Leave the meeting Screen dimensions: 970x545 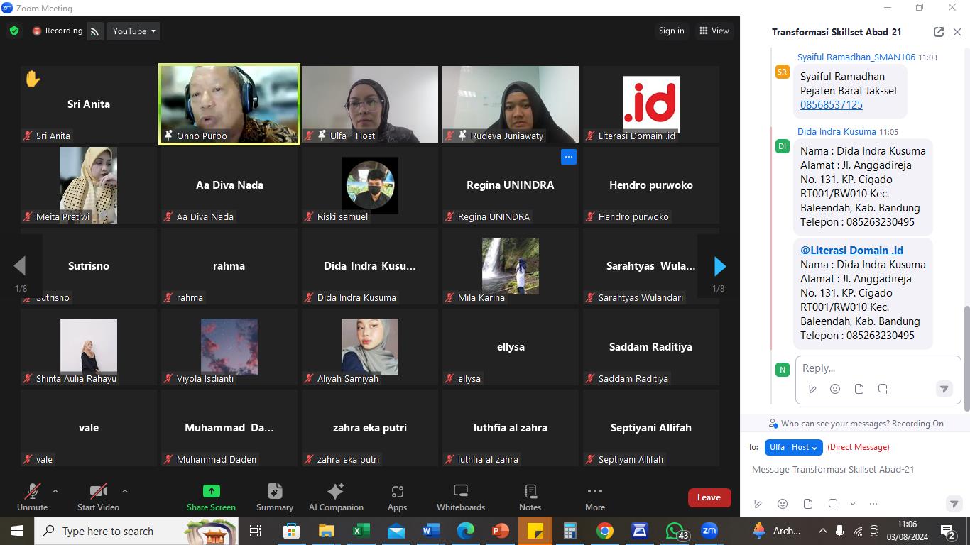(709, 497)
